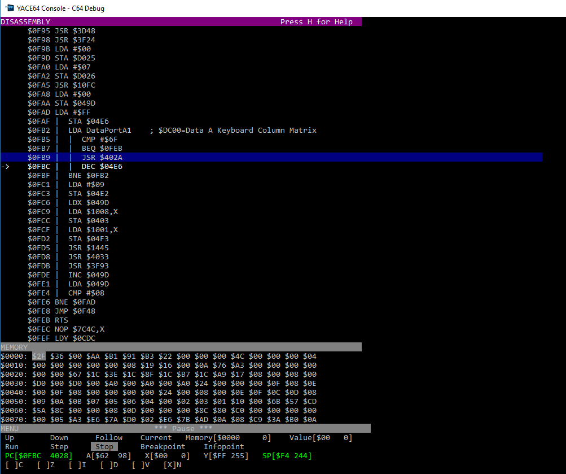Click the Press H for Help text
This screenshot has width=566, height=474.
pos(316,22)
